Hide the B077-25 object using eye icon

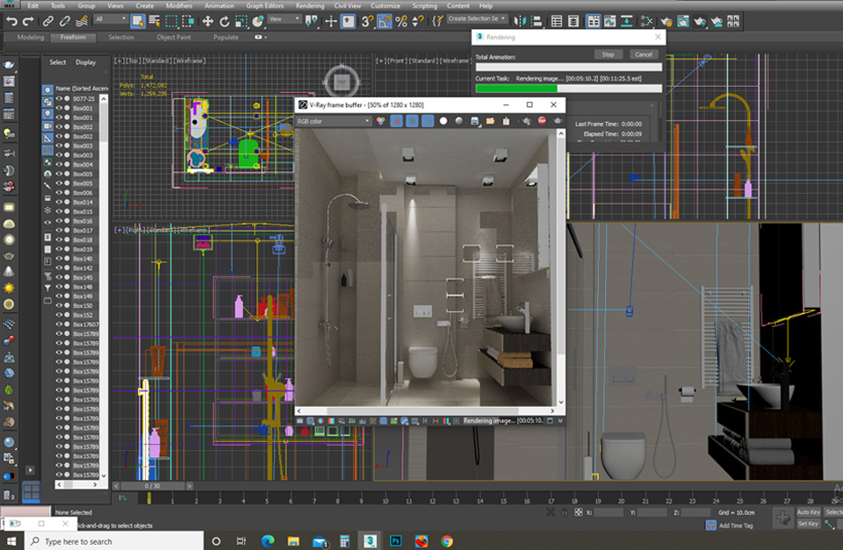(59, 100)
